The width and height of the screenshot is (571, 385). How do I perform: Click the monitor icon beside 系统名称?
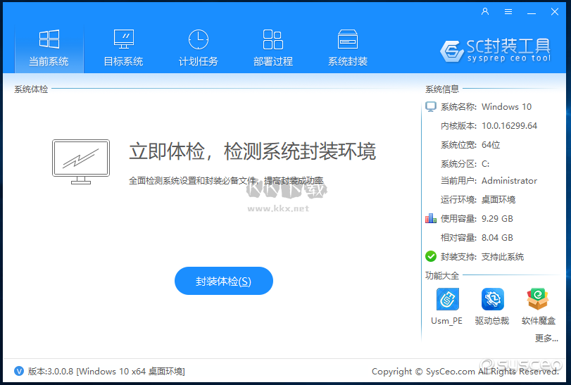click(x=431, y=106)
